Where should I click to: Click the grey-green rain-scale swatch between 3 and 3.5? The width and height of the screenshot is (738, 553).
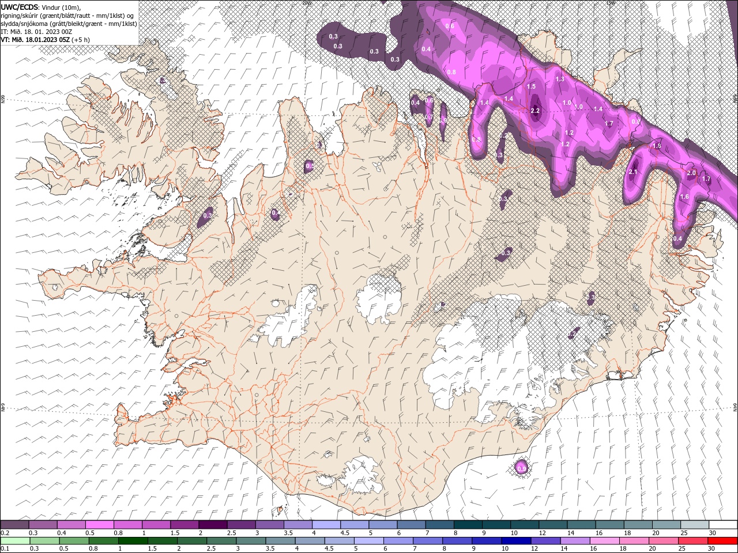[251, 541]
